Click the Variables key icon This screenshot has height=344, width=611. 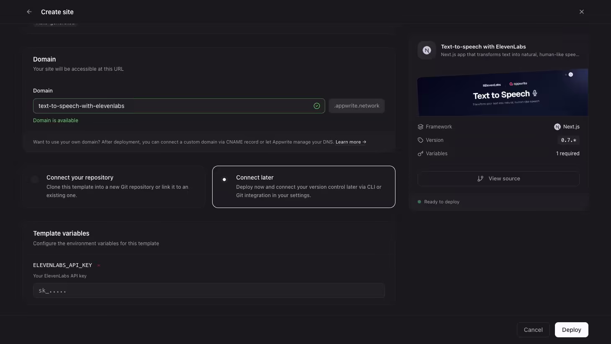(x=421, y=154)
